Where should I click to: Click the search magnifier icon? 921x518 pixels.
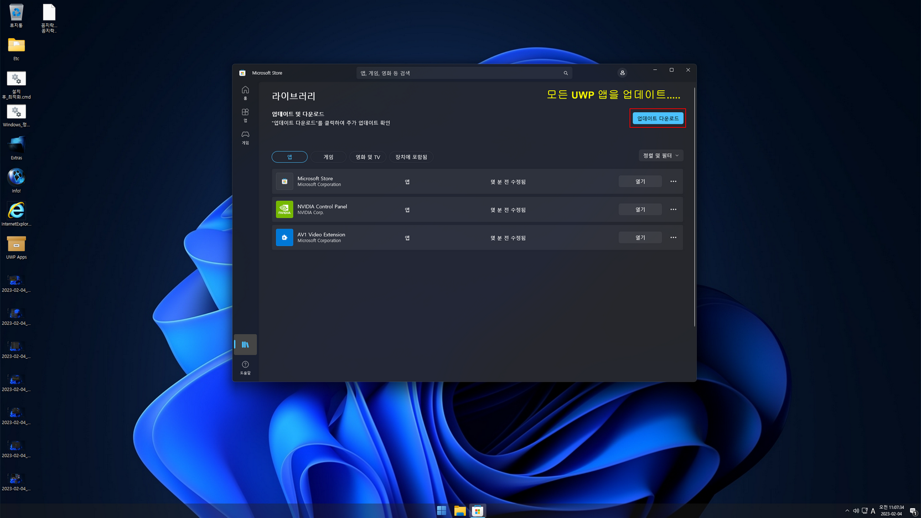(x=566, y=73)
